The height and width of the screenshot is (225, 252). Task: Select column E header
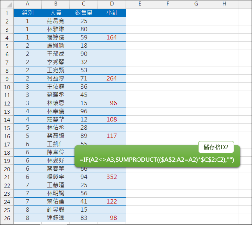click(x=140, y=4)
